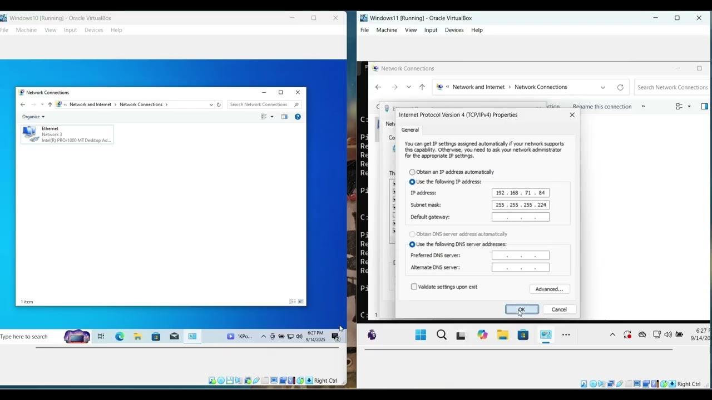The image size is (712, 400).
Task: Open notification center on Windows10 taskbar
Action: pyautogui.click(x=335, y=337)
